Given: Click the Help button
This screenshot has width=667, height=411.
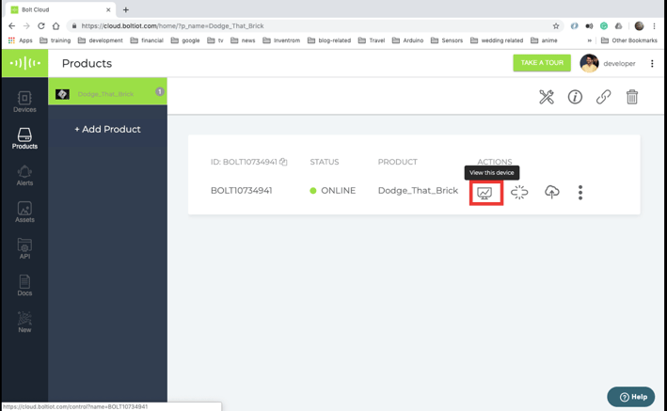Looking at the screenshot, I should tap(631, 397).
